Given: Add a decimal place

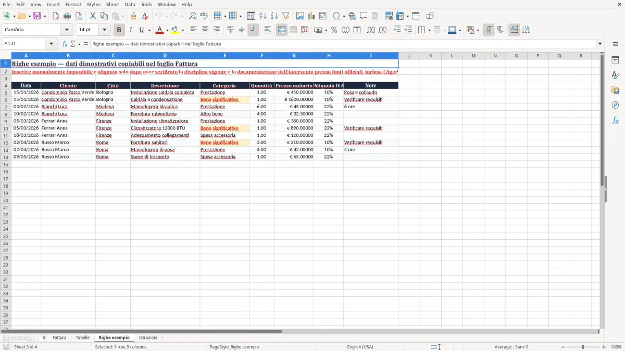Looking at the screenshot, I should coord(371,30).
